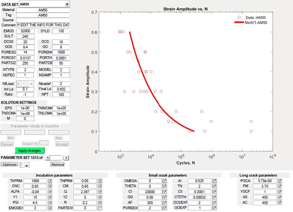Toggle the YGCF checkbox
Viewport: 293px width, 212px height.
280,192
